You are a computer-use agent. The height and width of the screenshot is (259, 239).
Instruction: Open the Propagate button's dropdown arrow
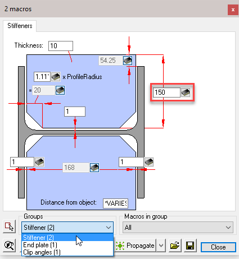click(x=161, y=245)
